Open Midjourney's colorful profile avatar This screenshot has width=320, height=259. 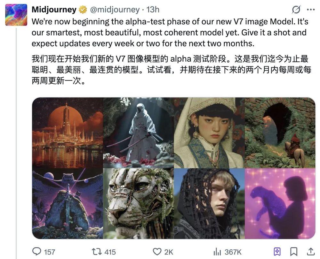[16, 15]
